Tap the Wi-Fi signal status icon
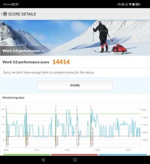Screen dimensions: 150x164 click(130, 4)
